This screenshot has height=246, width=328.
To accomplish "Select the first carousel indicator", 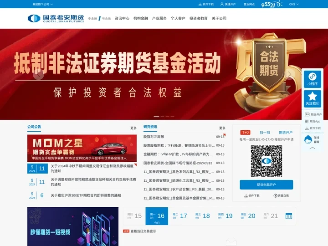I will pos(156,117).
